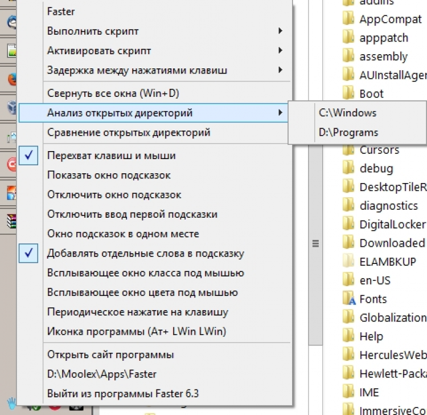The height and width of the screenshot is (415, 427).
Task: Uncheck Добавлять отдельные слова в подсказку checkmark
Action: 28,253
